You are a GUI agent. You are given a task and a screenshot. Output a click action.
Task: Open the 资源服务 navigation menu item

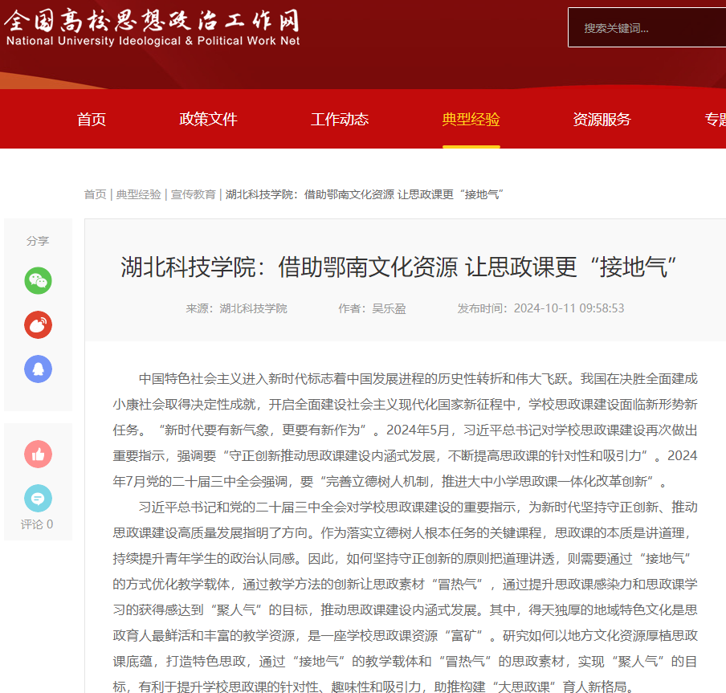(602, 120)
